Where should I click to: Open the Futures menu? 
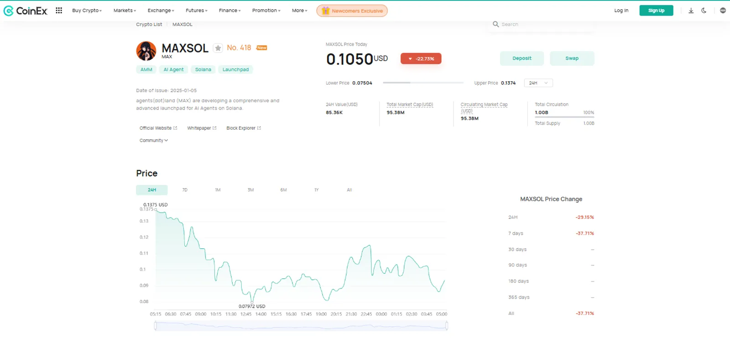click(196, 10)
